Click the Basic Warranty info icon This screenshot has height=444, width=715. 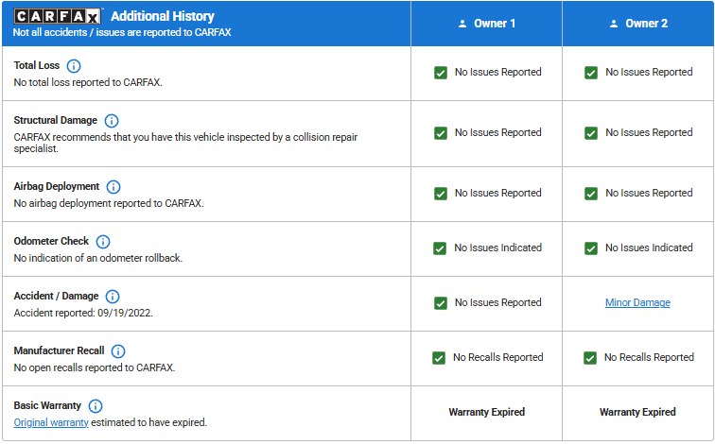[x=96, y=406]
